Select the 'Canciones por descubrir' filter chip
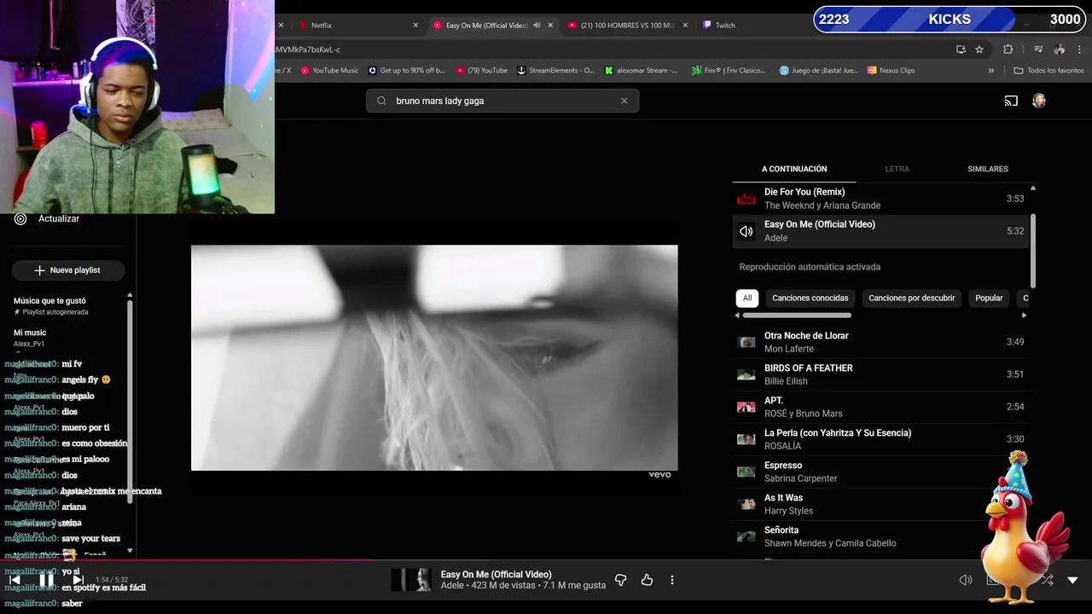Image resolution: width=1092 pixels, height=614 pixels. tap(911, 298)
